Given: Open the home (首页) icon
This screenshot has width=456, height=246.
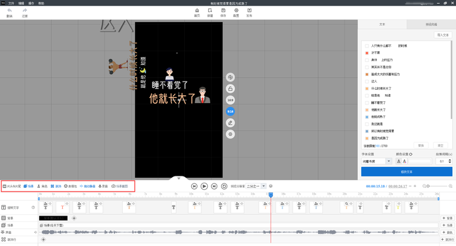Looking at the screenshot, I should [x=197, y=11].
